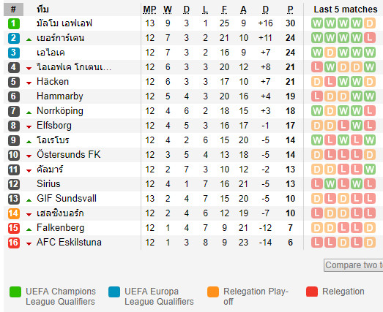Click the blue rank 2 badge

click(14, 38)
